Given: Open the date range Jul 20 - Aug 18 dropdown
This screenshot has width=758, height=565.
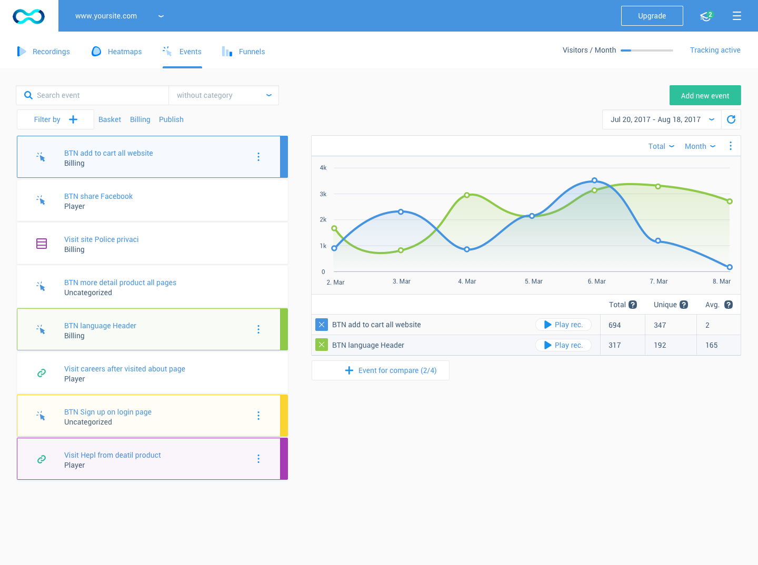Looking at the screenshot, I should click(x=662, y=119).
